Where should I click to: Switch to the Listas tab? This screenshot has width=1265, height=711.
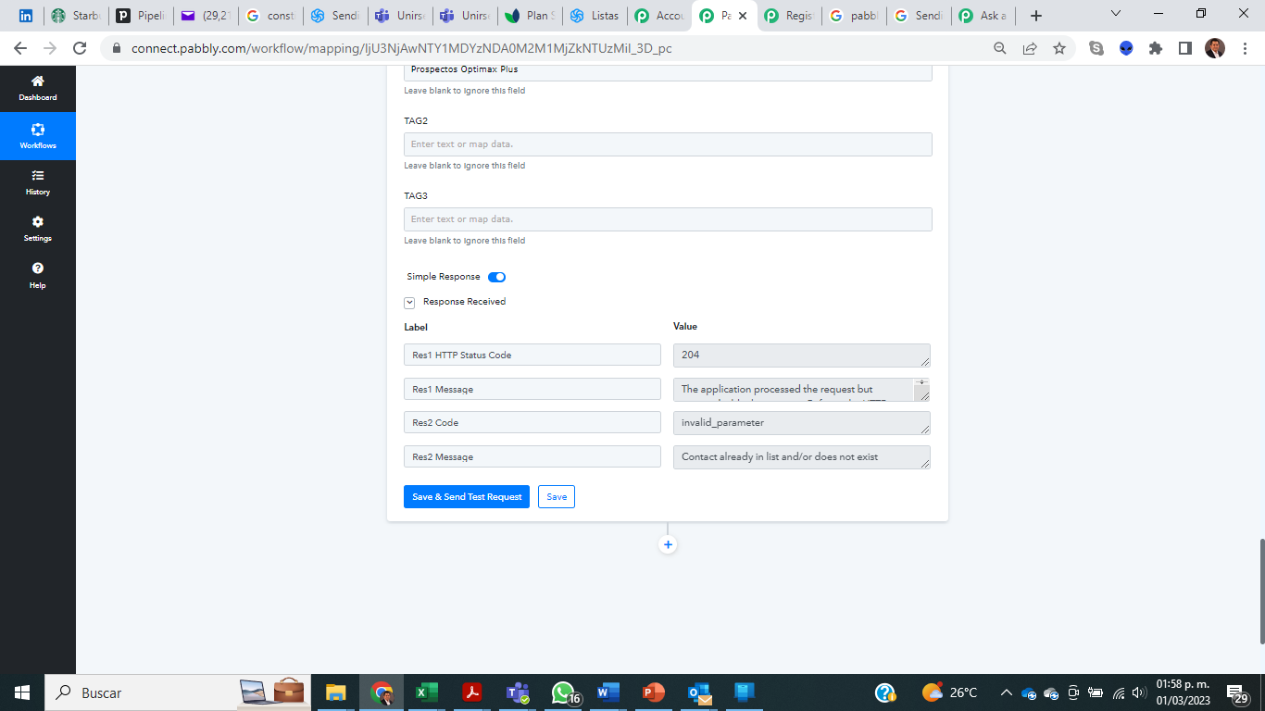595,16
